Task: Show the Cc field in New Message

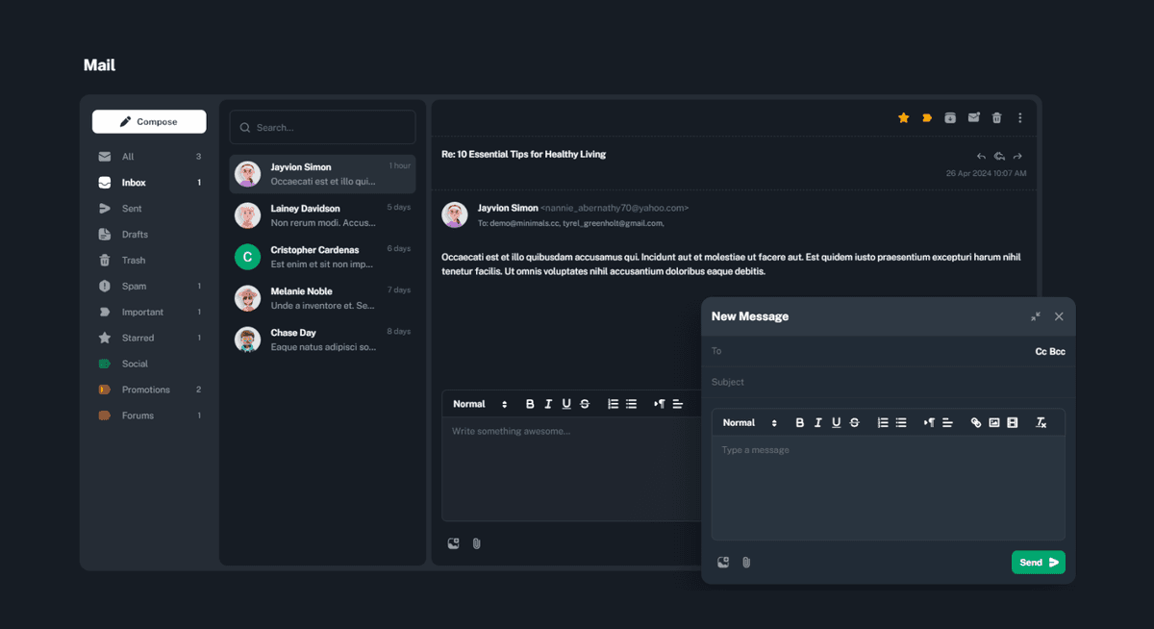Action: 1041,352
